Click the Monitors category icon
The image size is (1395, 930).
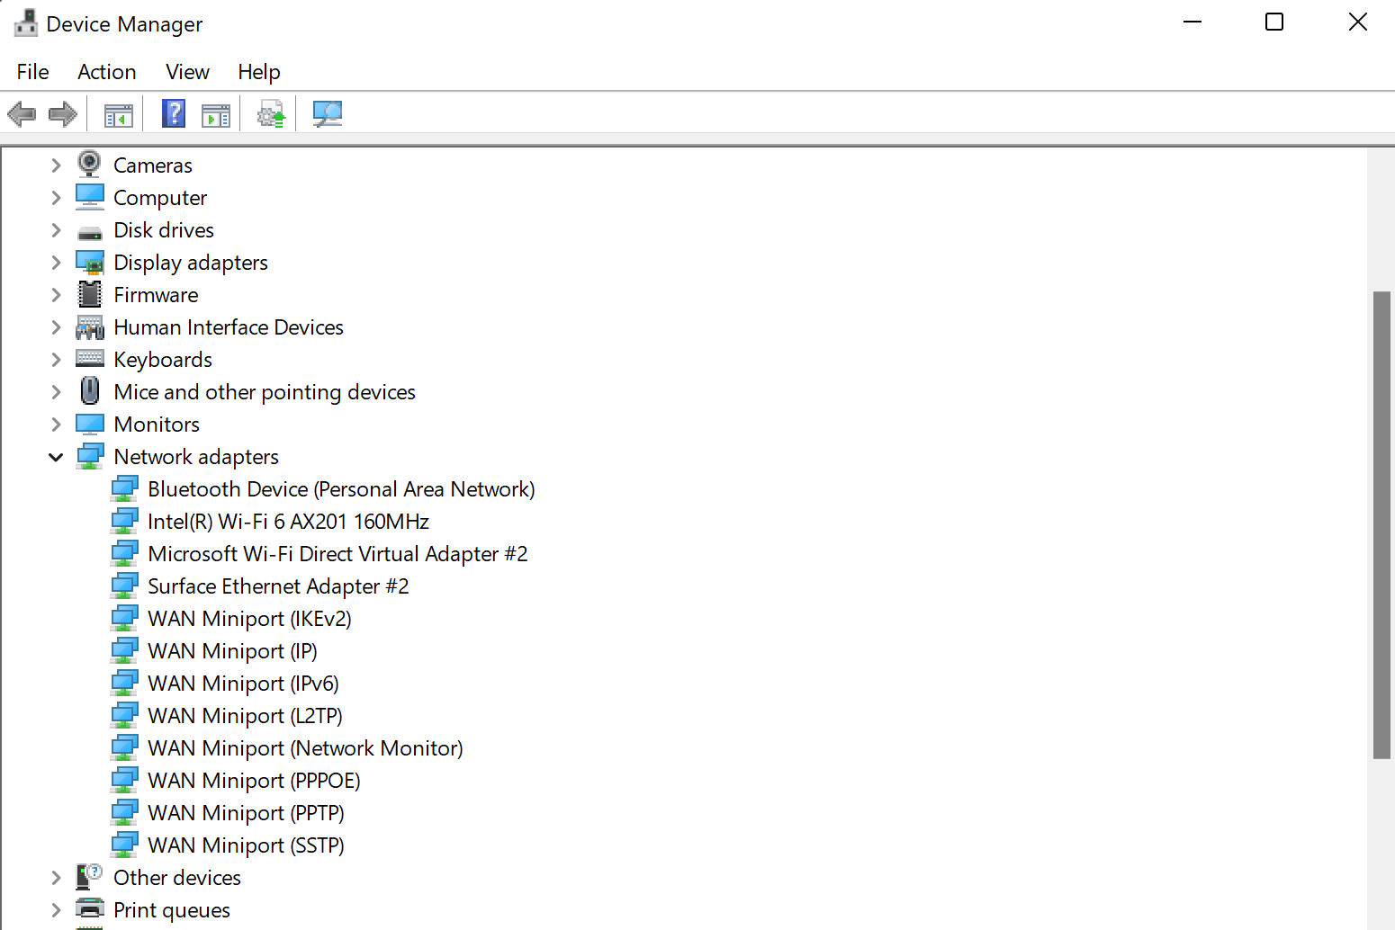coord(90,424)
